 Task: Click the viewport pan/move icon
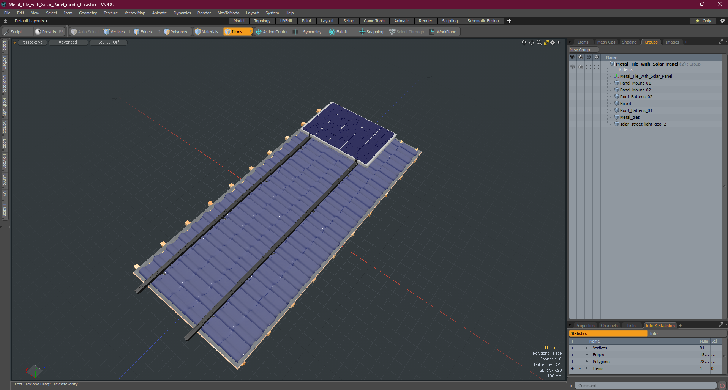524,42
